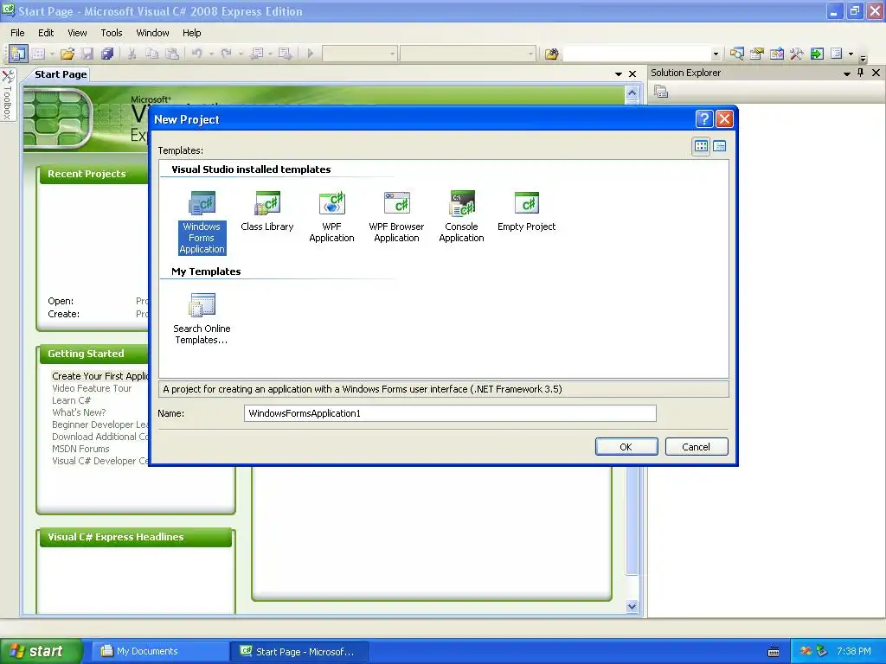The image size is (886, 664).
Task: Open the Windows start button
Action: coord(42,652)
